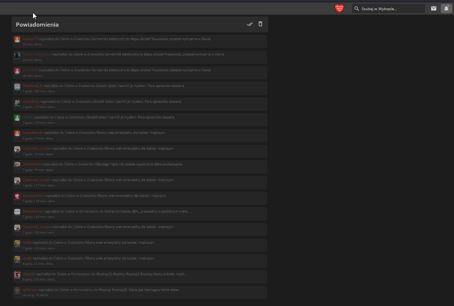
Task: Open bialytaboret's avatar
Action: pos(17,133)
